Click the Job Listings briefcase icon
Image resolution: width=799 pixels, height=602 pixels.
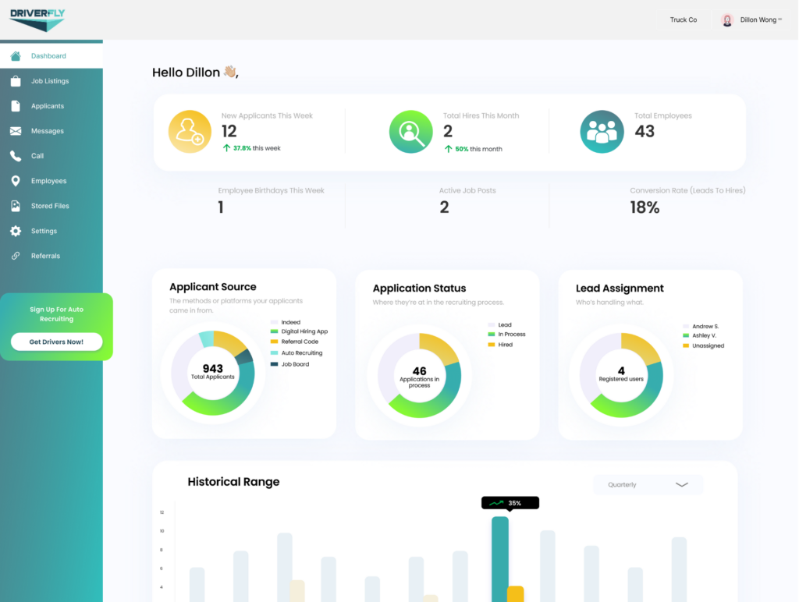(x=16, y=81)
